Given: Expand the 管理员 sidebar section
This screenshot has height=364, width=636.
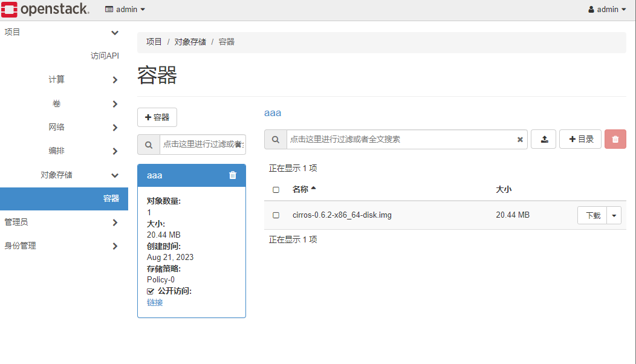Looking at the screenshot, I should [x=63, y=222].
